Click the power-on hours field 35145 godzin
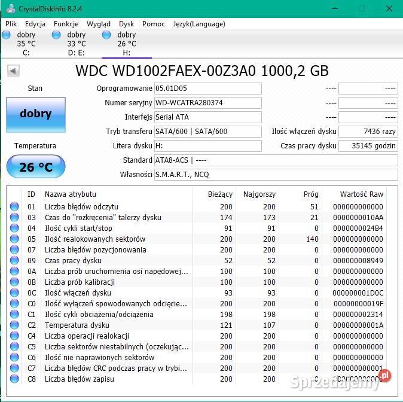This screenshot has width=403, height=402. click(368, 146)
